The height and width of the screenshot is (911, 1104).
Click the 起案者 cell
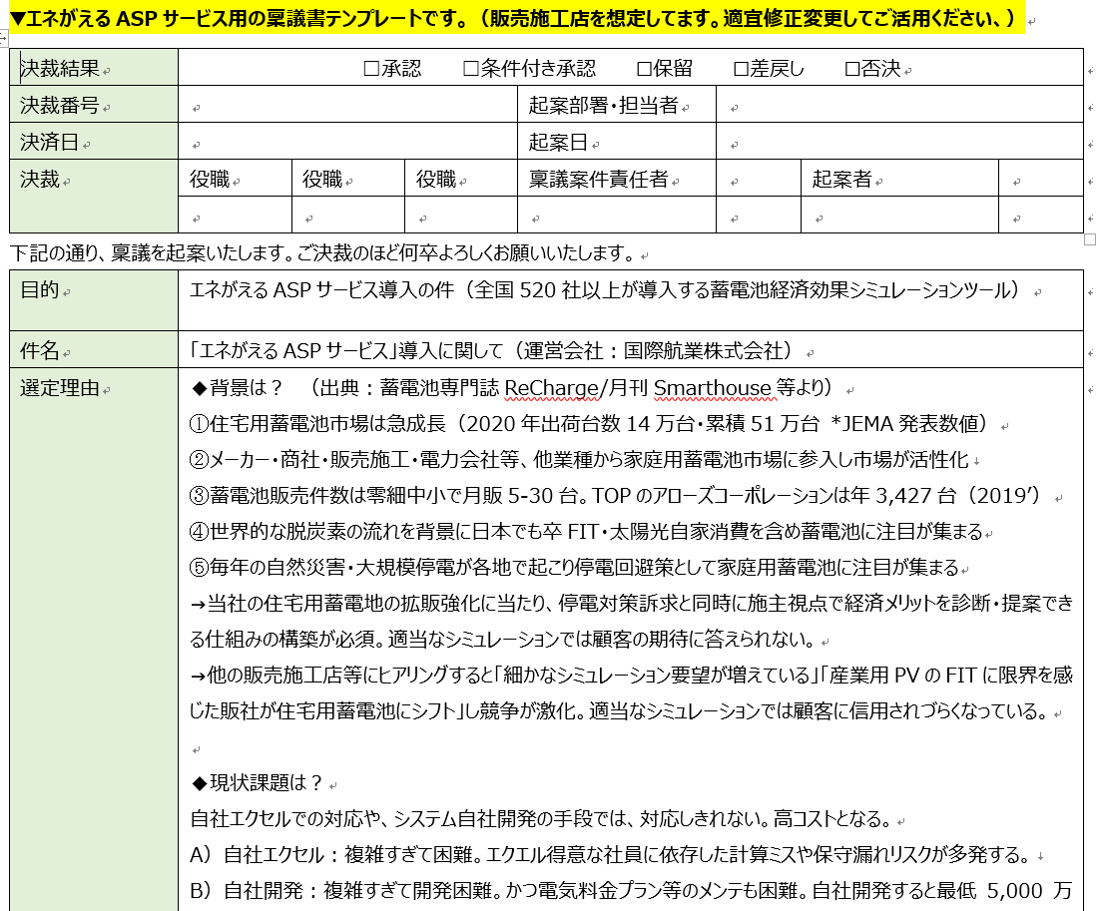coord(899,179)
